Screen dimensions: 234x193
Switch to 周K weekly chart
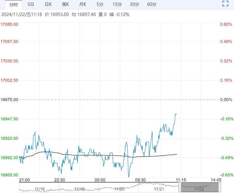(65, 4)
